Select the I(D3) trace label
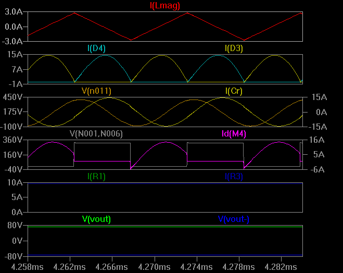 234,48
